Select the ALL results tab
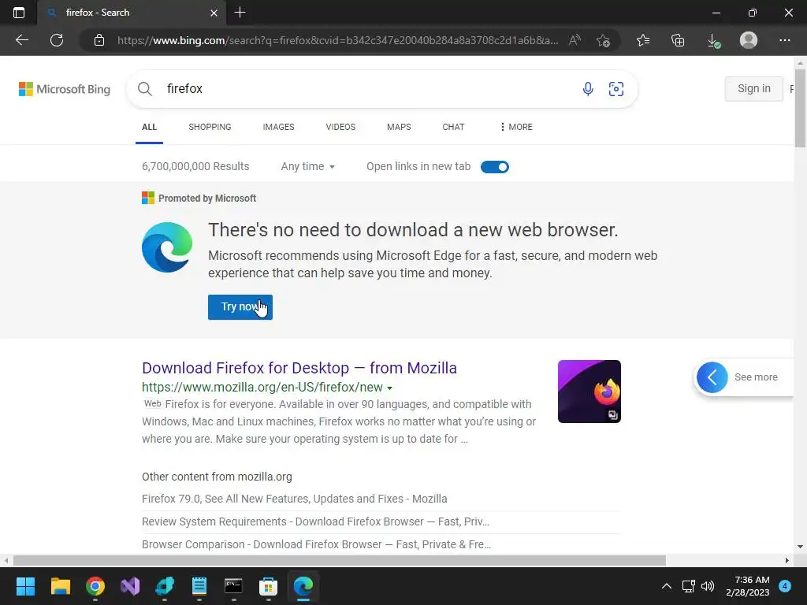The image size is (807, 605). tap(149, 127)
